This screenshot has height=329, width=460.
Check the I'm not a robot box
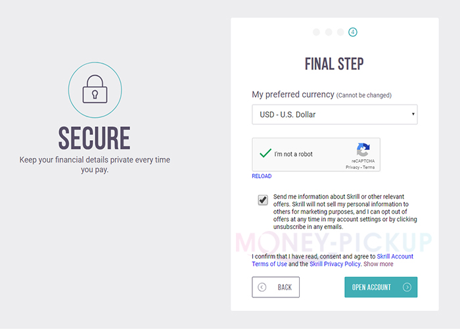point(265,154)
